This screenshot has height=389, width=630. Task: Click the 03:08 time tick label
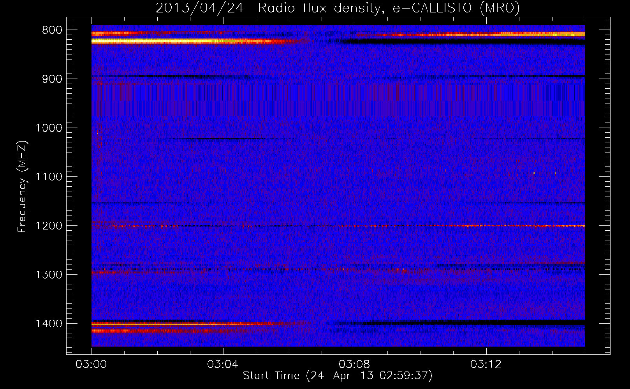tap(354, 364)
